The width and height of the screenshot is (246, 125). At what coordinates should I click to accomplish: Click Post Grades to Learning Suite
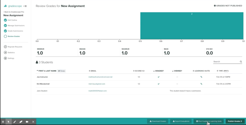pyautogui.click(x=209, y=121)
